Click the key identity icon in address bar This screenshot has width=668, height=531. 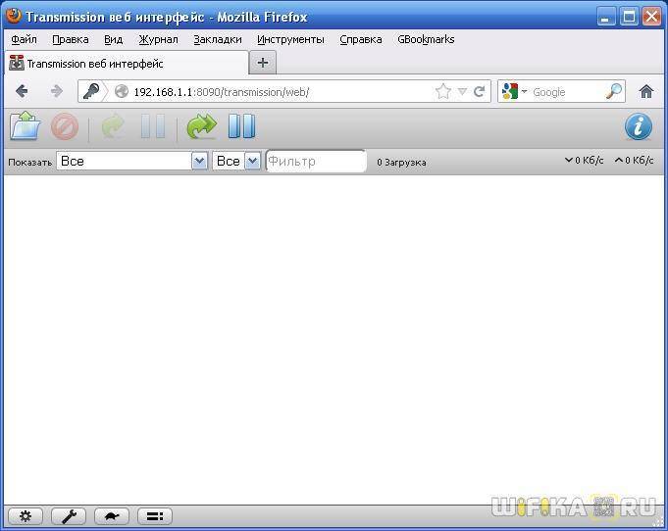click(91, 91)
